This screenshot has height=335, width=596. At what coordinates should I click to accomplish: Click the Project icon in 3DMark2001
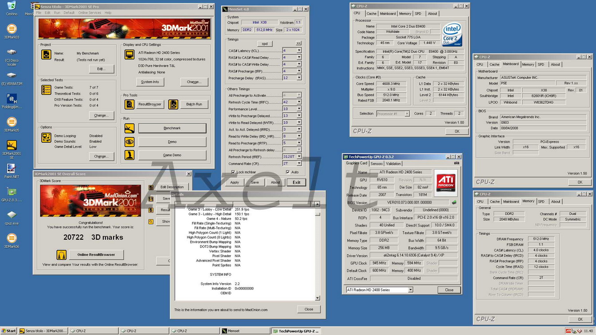click(46, 55)
